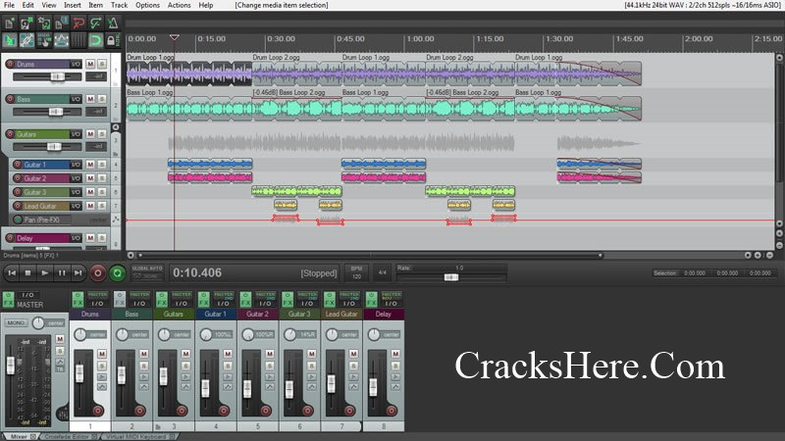The height and width of the screenshot is (441, 785).
Task: Open the File menu
Action: point(9,5)
